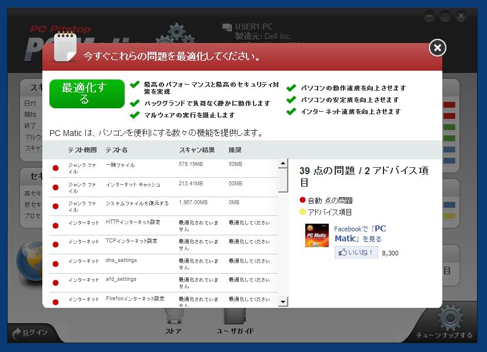Click ログイン in main window footer
The height and width of the screenshot is (352, 487).
[30, 333]
